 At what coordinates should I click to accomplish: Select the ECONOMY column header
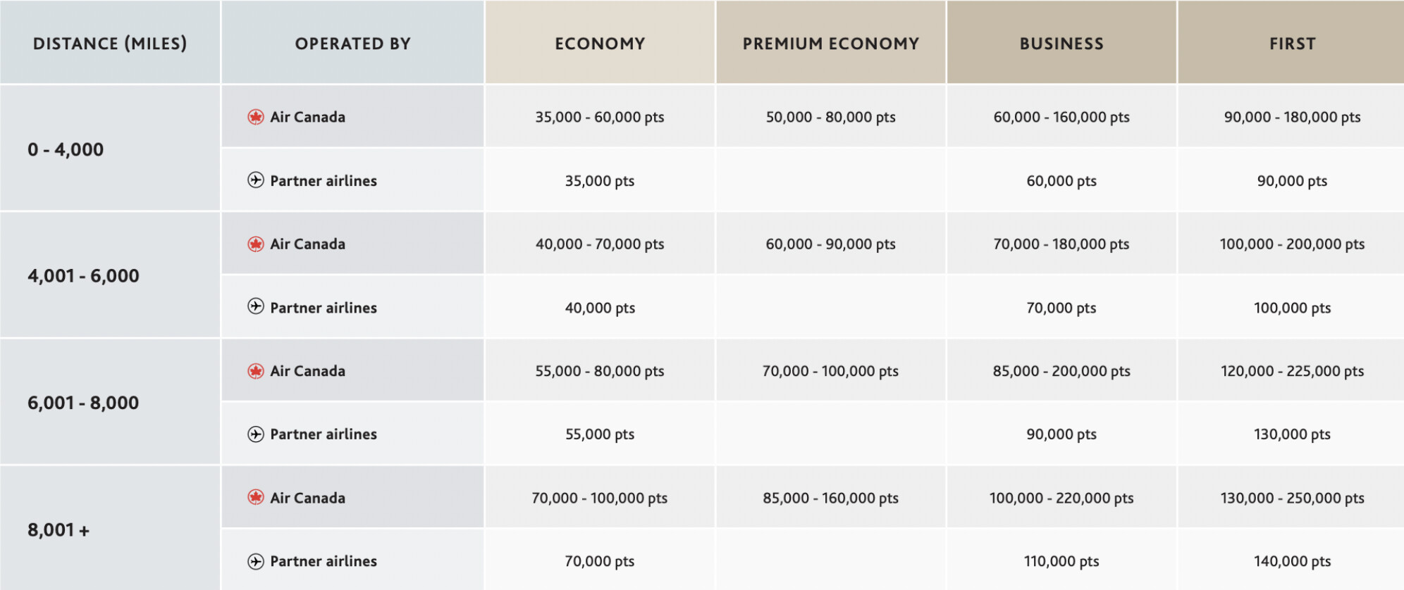point(600,42)
